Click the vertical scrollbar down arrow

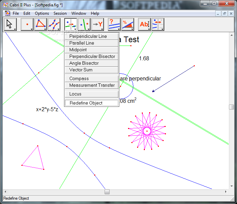point(232,186)
